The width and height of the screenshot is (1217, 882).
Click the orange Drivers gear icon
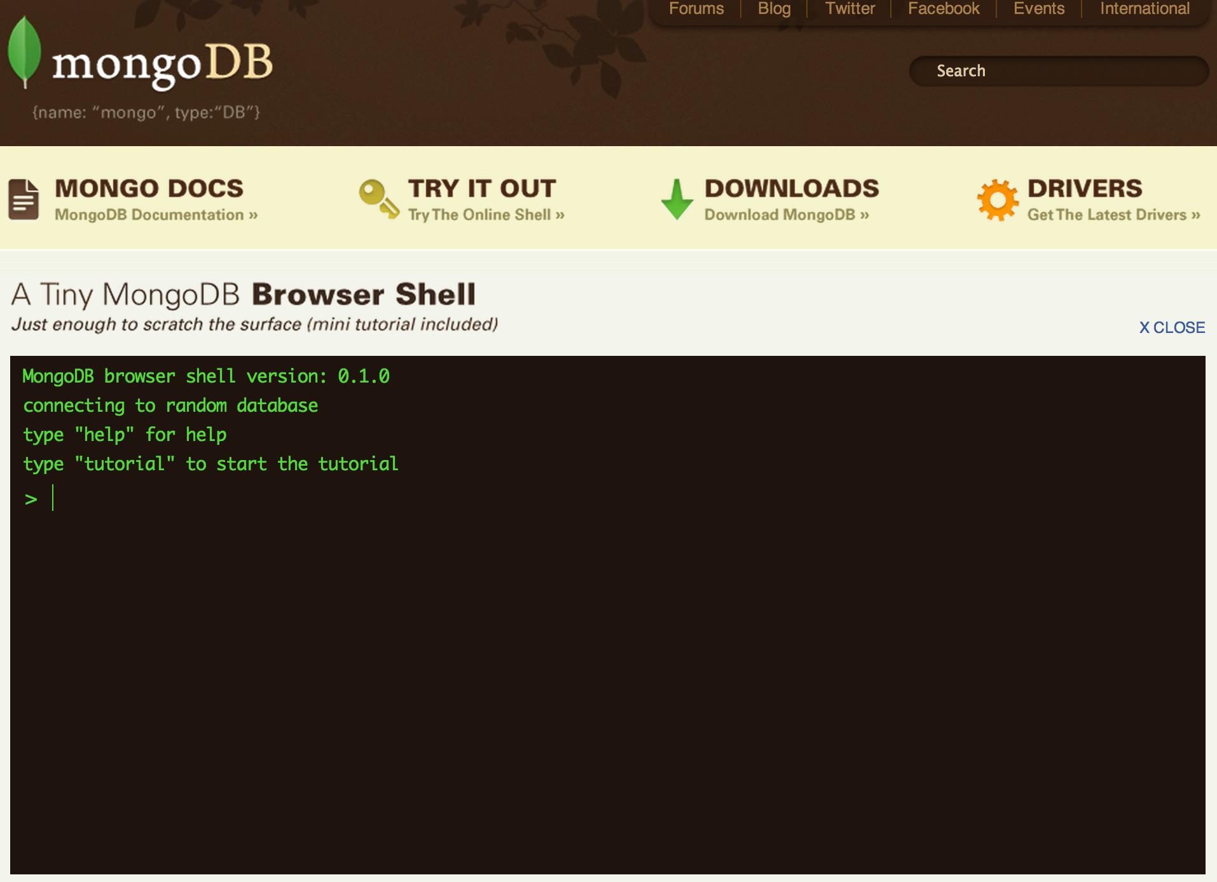tap(998, 200)
